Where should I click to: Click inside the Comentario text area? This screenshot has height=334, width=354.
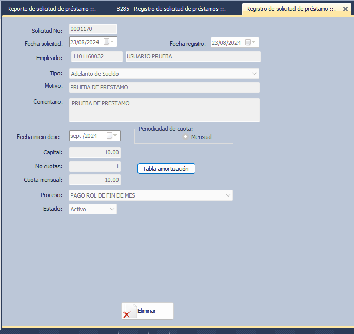(x=164, y=110)
